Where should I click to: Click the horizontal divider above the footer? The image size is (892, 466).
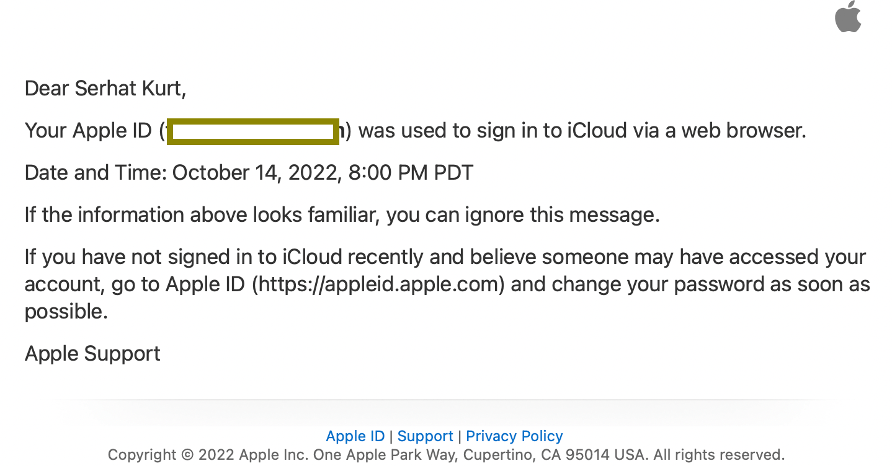446,400
